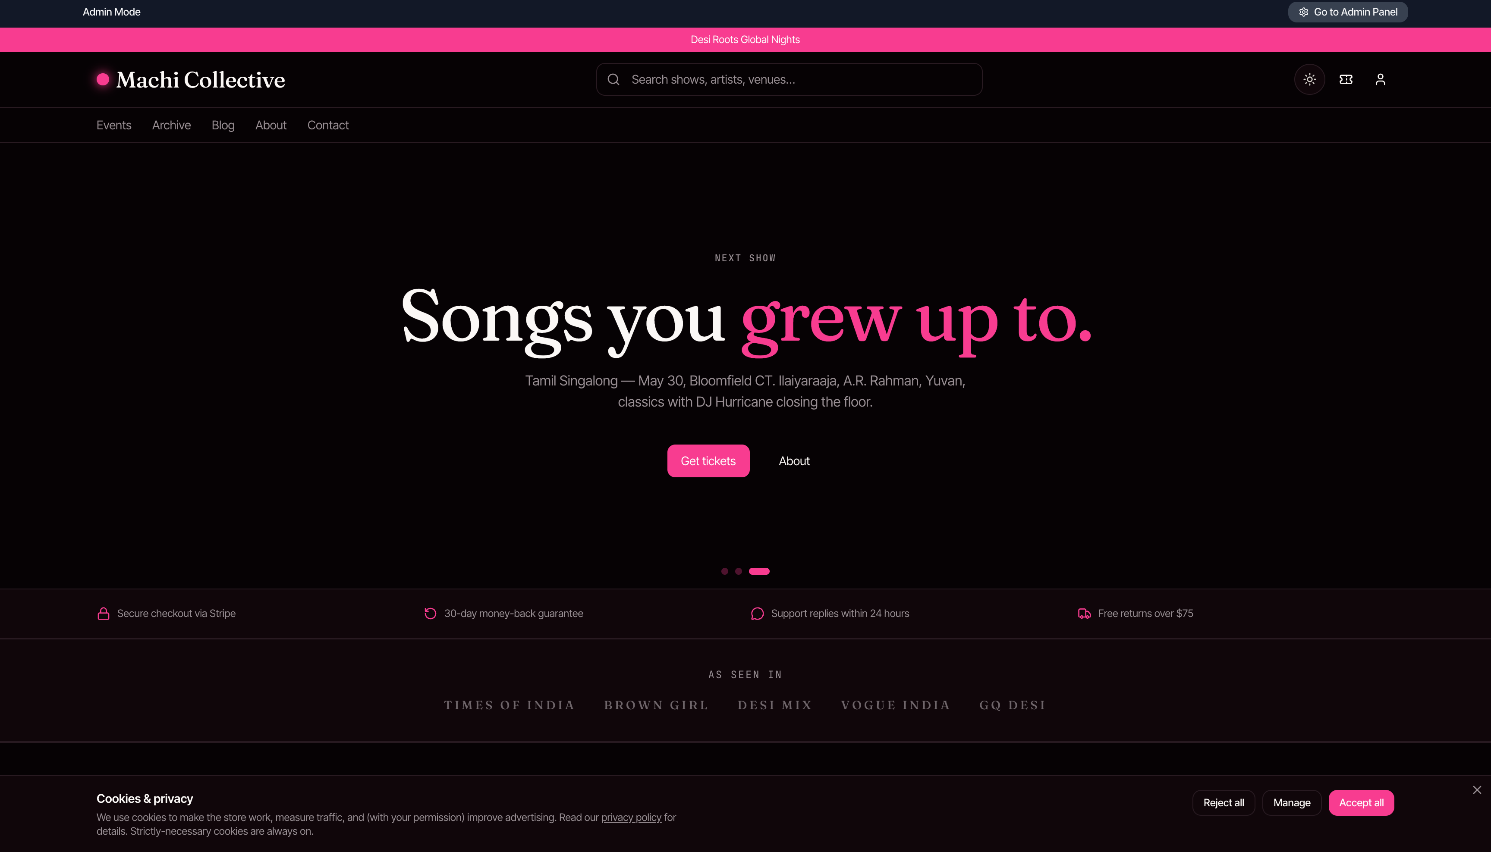Open the About nav item
The height and width of the screenshot is (852, 1491).
[x=271, y=125]
